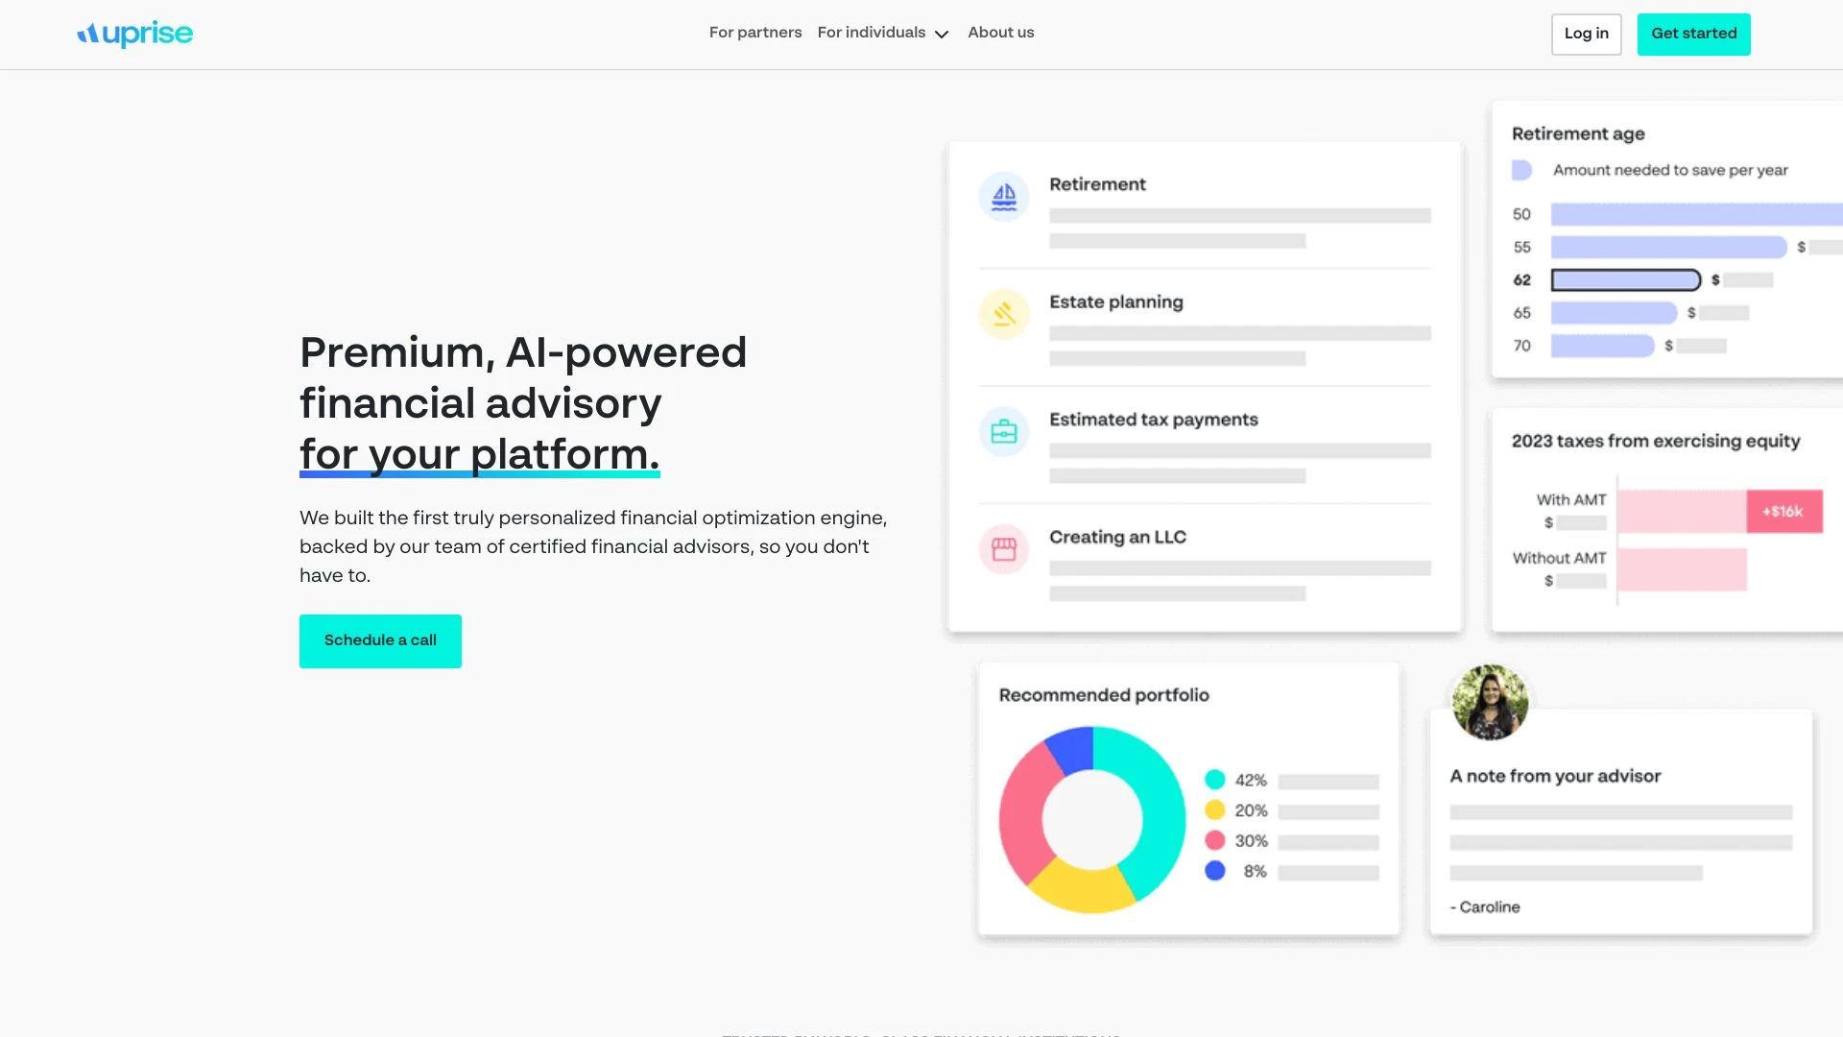Image resolution: width=1843 pixels, height=1037 pixels.
Task: Click the Get started button
Action: (1693, 35)
